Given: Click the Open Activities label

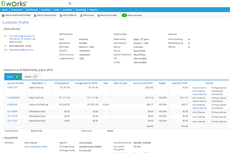Looking at the screenshot, I should [x=135, y=15].
